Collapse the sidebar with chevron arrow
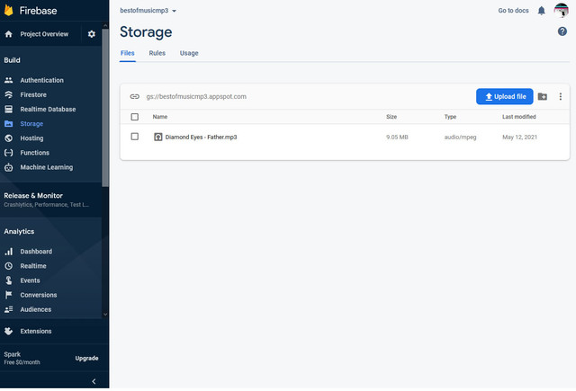 pyautogui.click(x=94, y=381)
